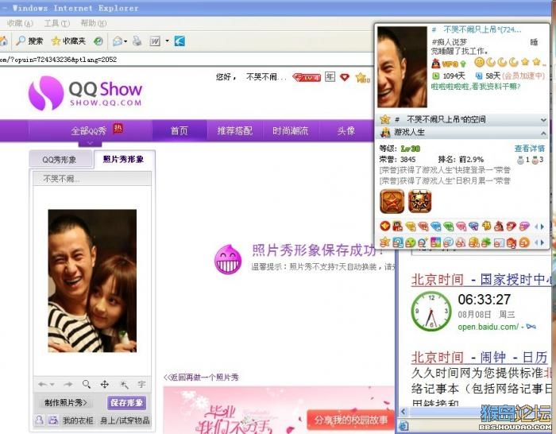Go to the 首页 navigation tab
Viewport: 556px width, 434px height.
click(180, 130)
